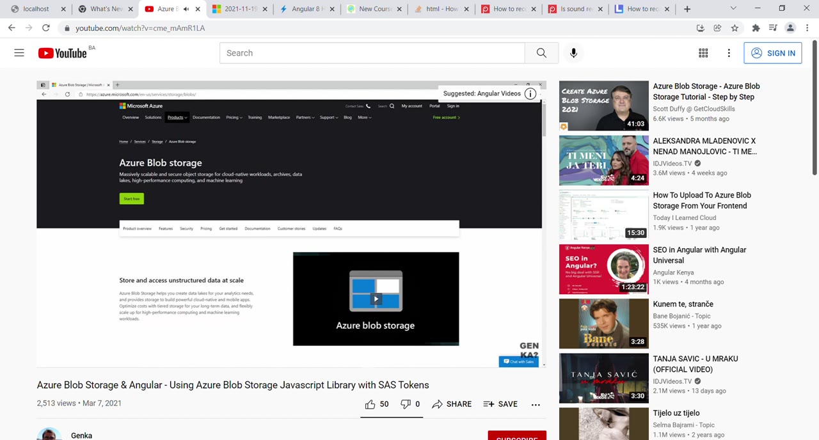
Task: Save the video to a playlist
Action: point(500,404)
